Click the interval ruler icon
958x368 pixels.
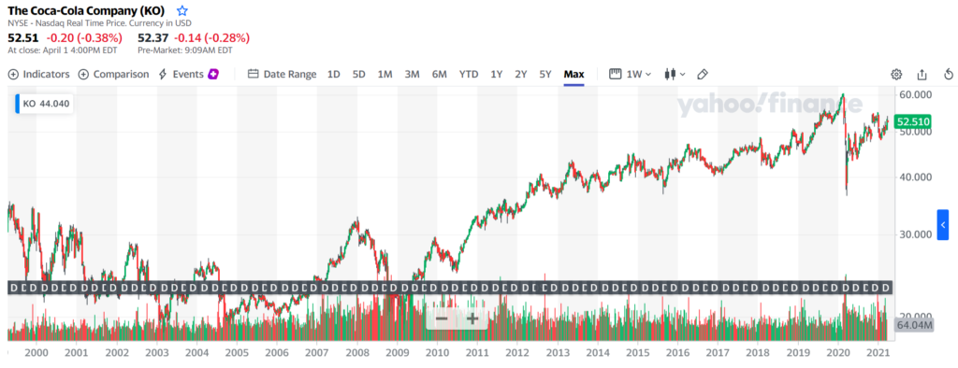616,74
